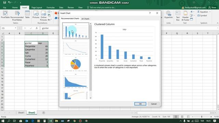This screenshot has height=123, width=219.
Task: Open Task View on taskbar
Action: (x=14, y=121)
